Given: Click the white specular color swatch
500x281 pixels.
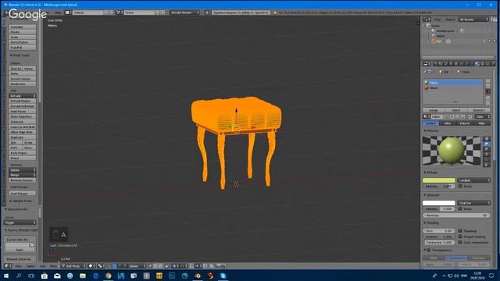Looking at the screenshot, I should pos(439,203).
